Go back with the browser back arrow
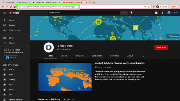 [x=3, y=7]
